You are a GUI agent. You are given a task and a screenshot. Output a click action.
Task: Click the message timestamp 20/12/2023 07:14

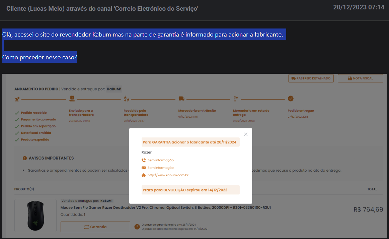tap(359, 7)
